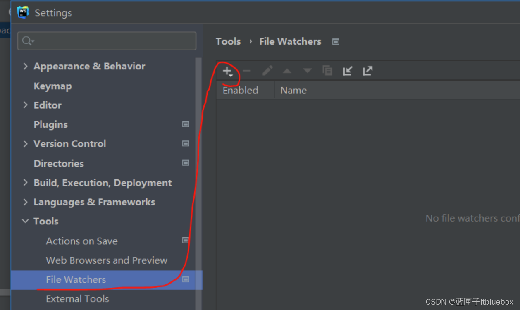Click project-level icon beside File Watchers breadcrumb

[336, 41]
